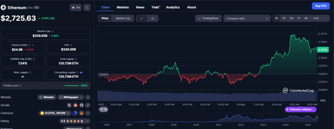
Task: Click the $330.05B FDV value
Action: click(x=68, y=49)
